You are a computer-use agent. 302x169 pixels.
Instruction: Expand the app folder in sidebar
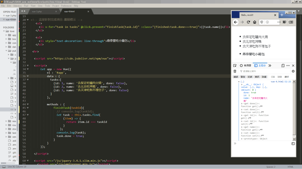pyautogui.click(x=6, y=35)
